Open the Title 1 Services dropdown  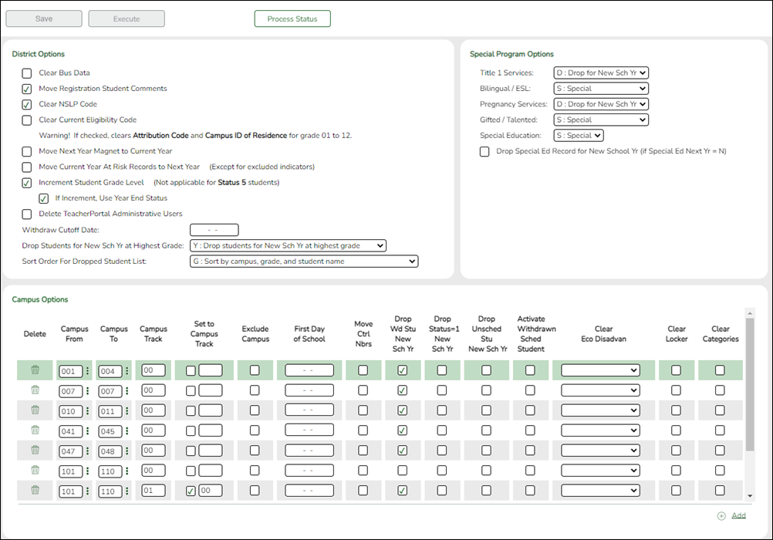click(x=601, y=73)
